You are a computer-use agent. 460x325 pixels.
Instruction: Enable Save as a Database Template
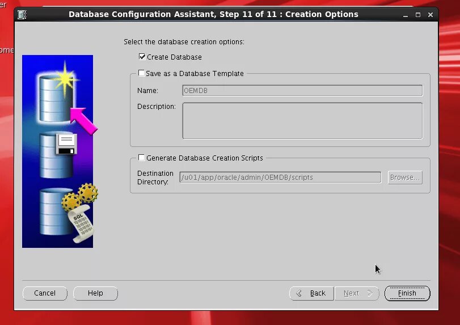[x=141, y=73]
